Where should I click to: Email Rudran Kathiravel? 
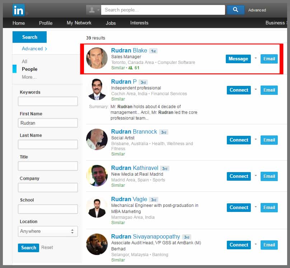pos(269,176)
